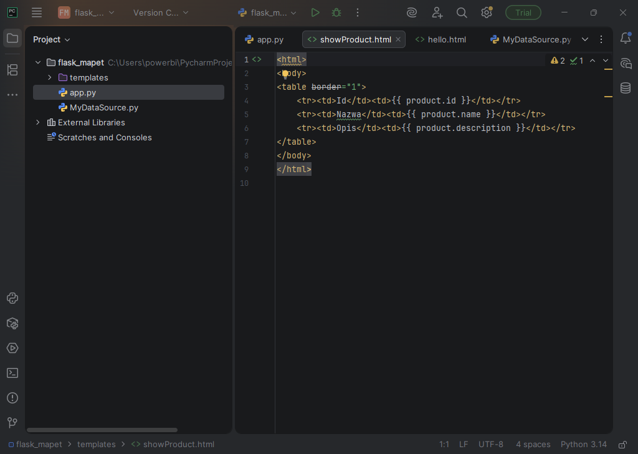Open editor tab options menu
The width and height of the screenshot is (638, 454).
(601, 39)
